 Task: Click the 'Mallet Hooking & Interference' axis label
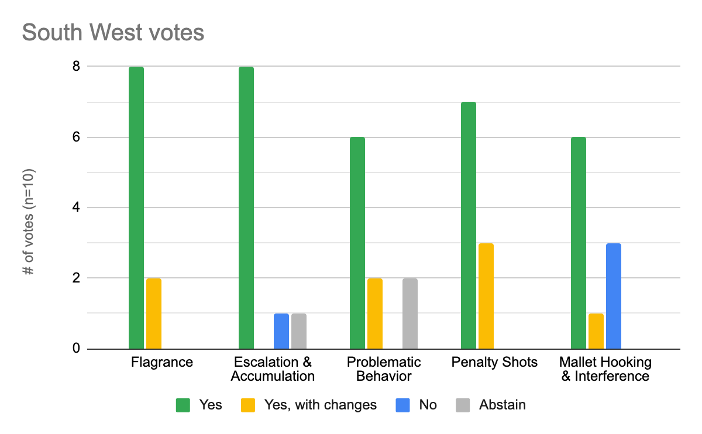(x=605, y=369)
